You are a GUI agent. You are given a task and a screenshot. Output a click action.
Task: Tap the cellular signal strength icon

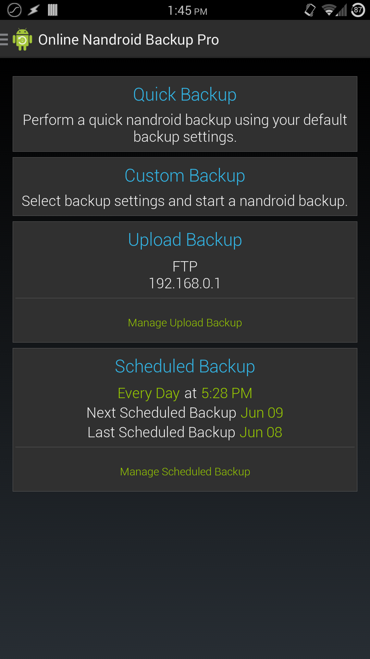pyautogui.click(x=342, y=10)
